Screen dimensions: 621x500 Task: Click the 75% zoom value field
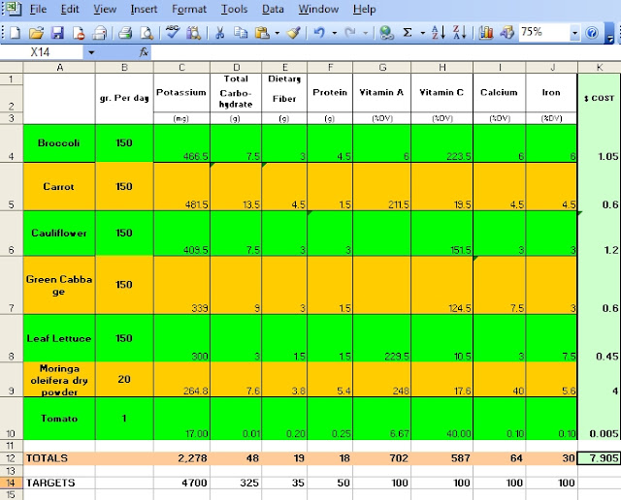point(544,32)
